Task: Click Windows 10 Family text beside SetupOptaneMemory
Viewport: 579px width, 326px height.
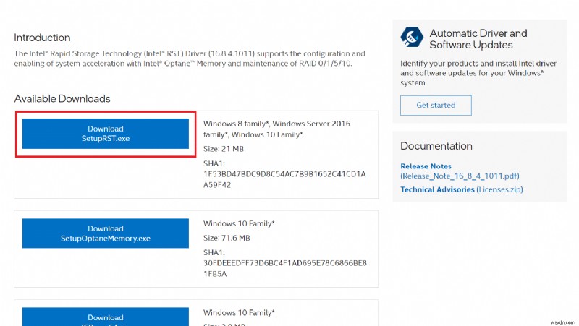Action: pyautogui.click(x=239, y=223)
